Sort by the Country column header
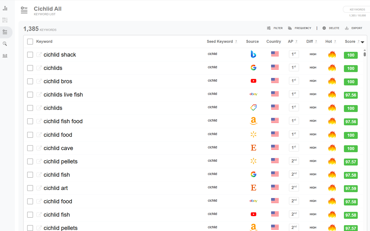This screenshot has height=231, width=370. pos(273,42)
